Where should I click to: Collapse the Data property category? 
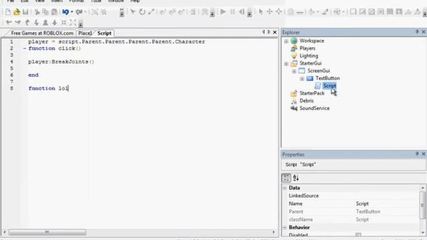(x=285, y=188)
